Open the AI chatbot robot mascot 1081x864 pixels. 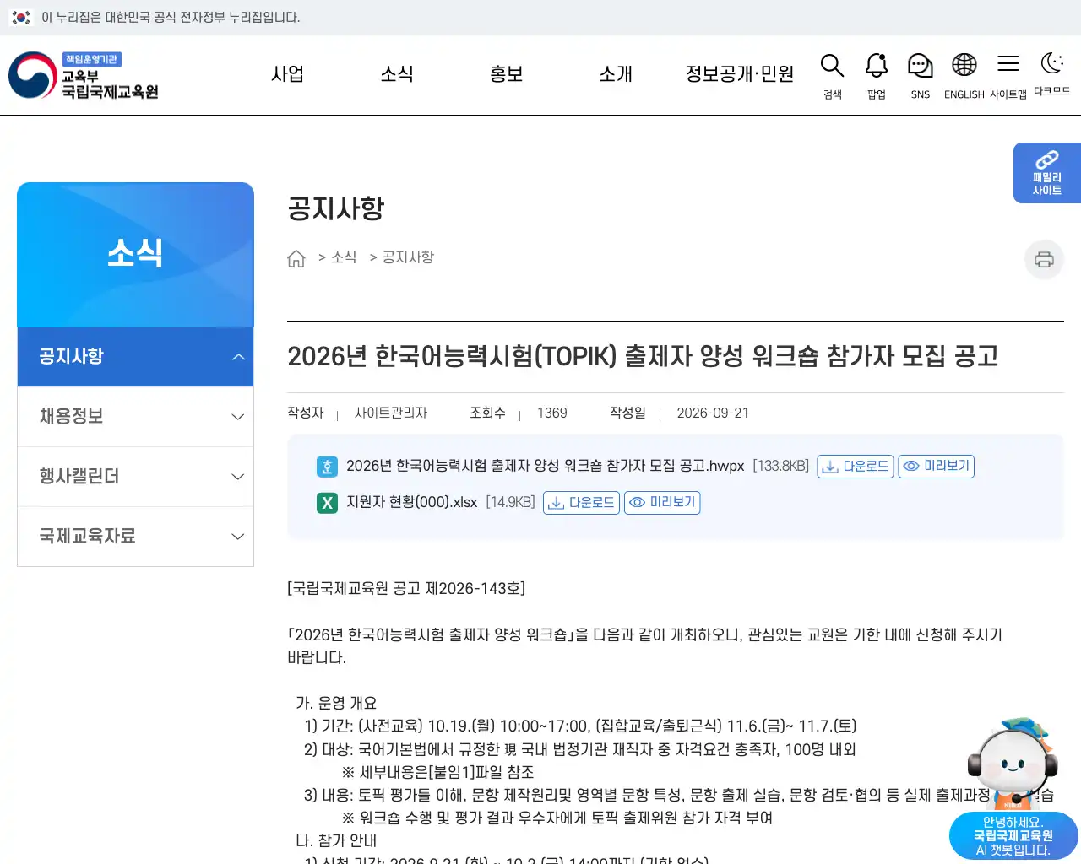click(x=1013, y=764)
